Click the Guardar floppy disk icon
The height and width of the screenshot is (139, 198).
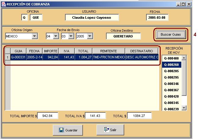[x=61, y=130]
